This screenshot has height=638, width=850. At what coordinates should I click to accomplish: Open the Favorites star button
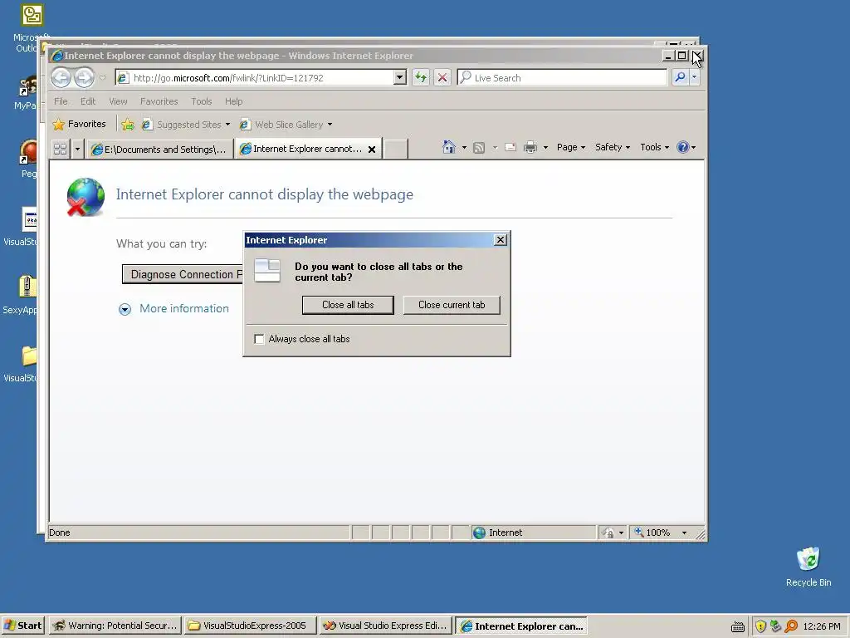[x=79, y=125]
